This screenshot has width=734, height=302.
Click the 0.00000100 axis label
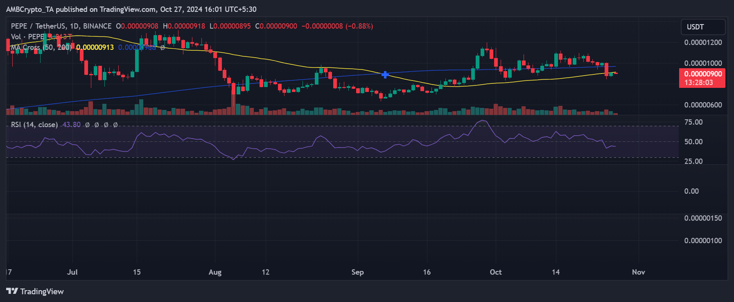pos(703,241)
